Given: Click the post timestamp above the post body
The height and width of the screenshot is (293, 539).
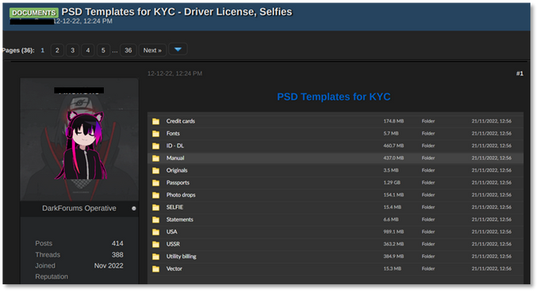Looking at the screenshot, I should click(174, 74).
